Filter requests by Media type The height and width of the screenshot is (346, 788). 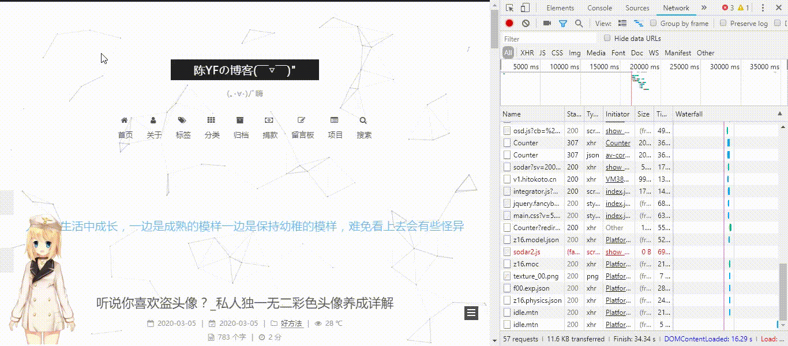596,52
